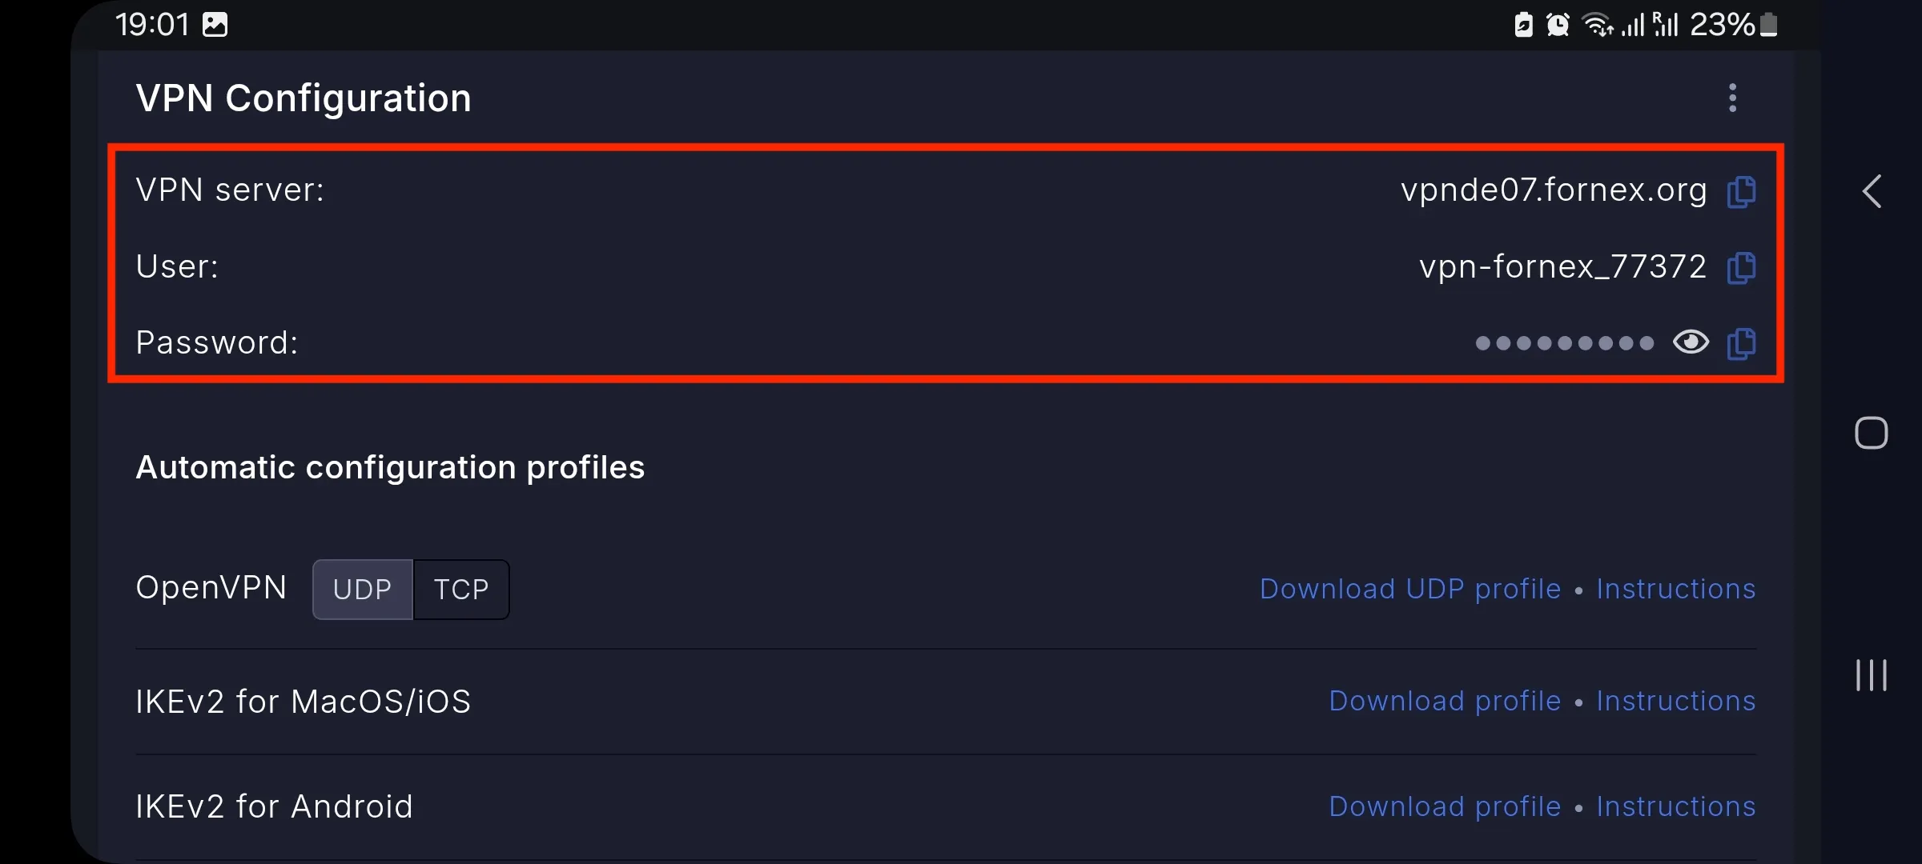The width and height of the screenshot is (1922, 864).
Task: Select UDP protocol for OpenVPN
Action: click(x=363, y=590)
